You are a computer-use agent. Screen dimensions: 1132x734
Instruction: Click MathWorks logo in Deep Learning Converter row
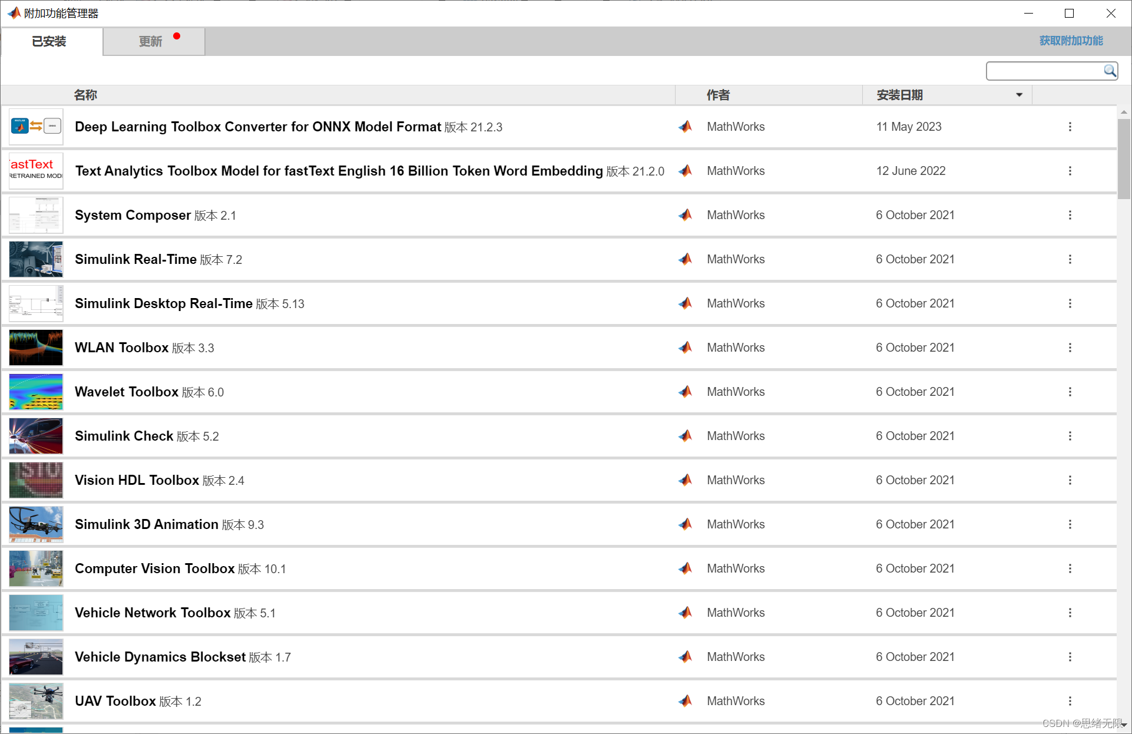click(685, 127)
